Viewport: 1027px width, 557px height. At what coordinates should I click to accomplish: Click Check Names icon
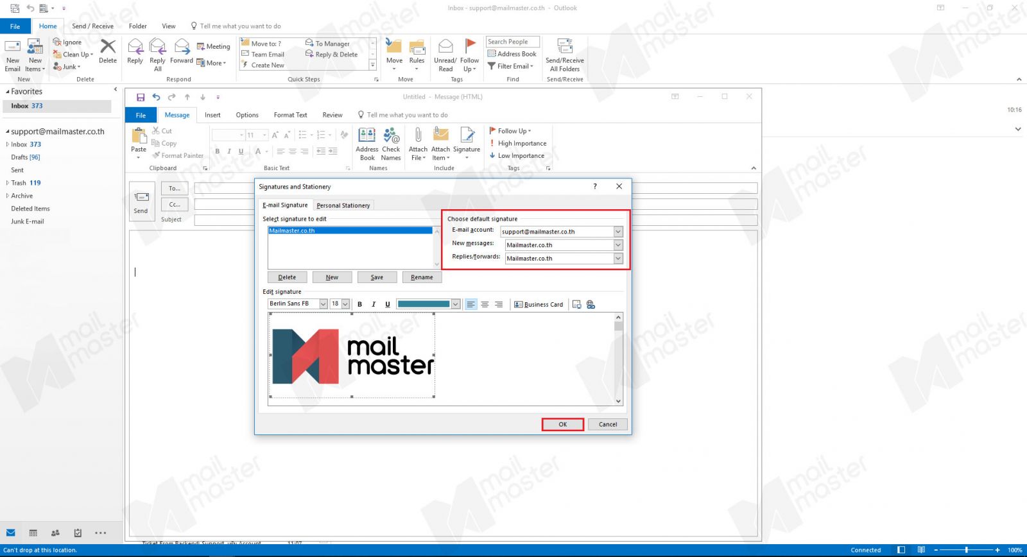(391, 135)
